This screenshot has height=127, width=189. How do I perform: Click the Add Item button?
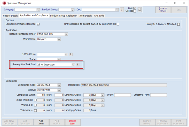[41, 122]
